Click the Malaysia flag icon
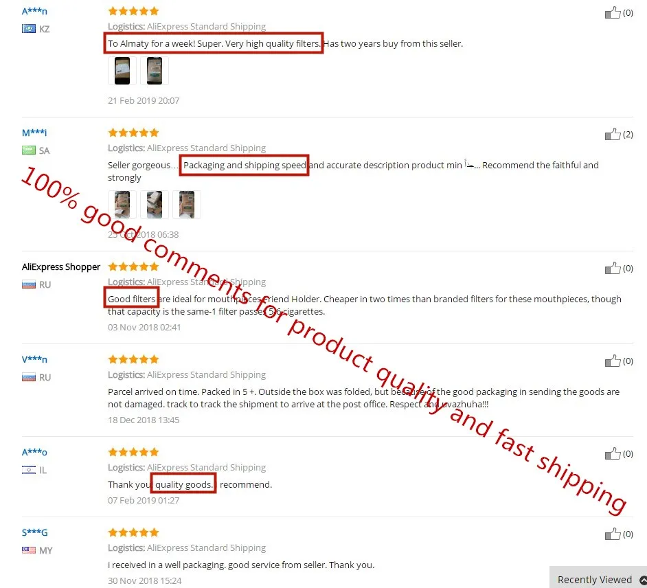Viewport: 647px width, 588px height. tap(29, 550)
